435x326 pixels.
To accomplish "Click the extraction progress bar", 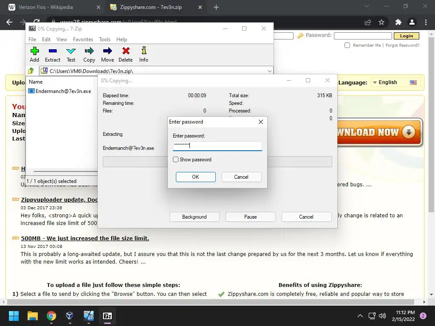I will click(x=217, y=162).
